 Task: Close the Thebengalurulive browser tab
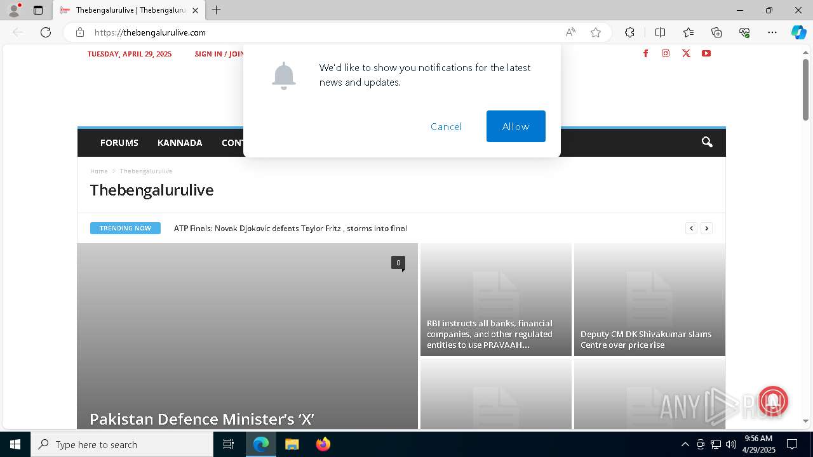tap(195, 10)
